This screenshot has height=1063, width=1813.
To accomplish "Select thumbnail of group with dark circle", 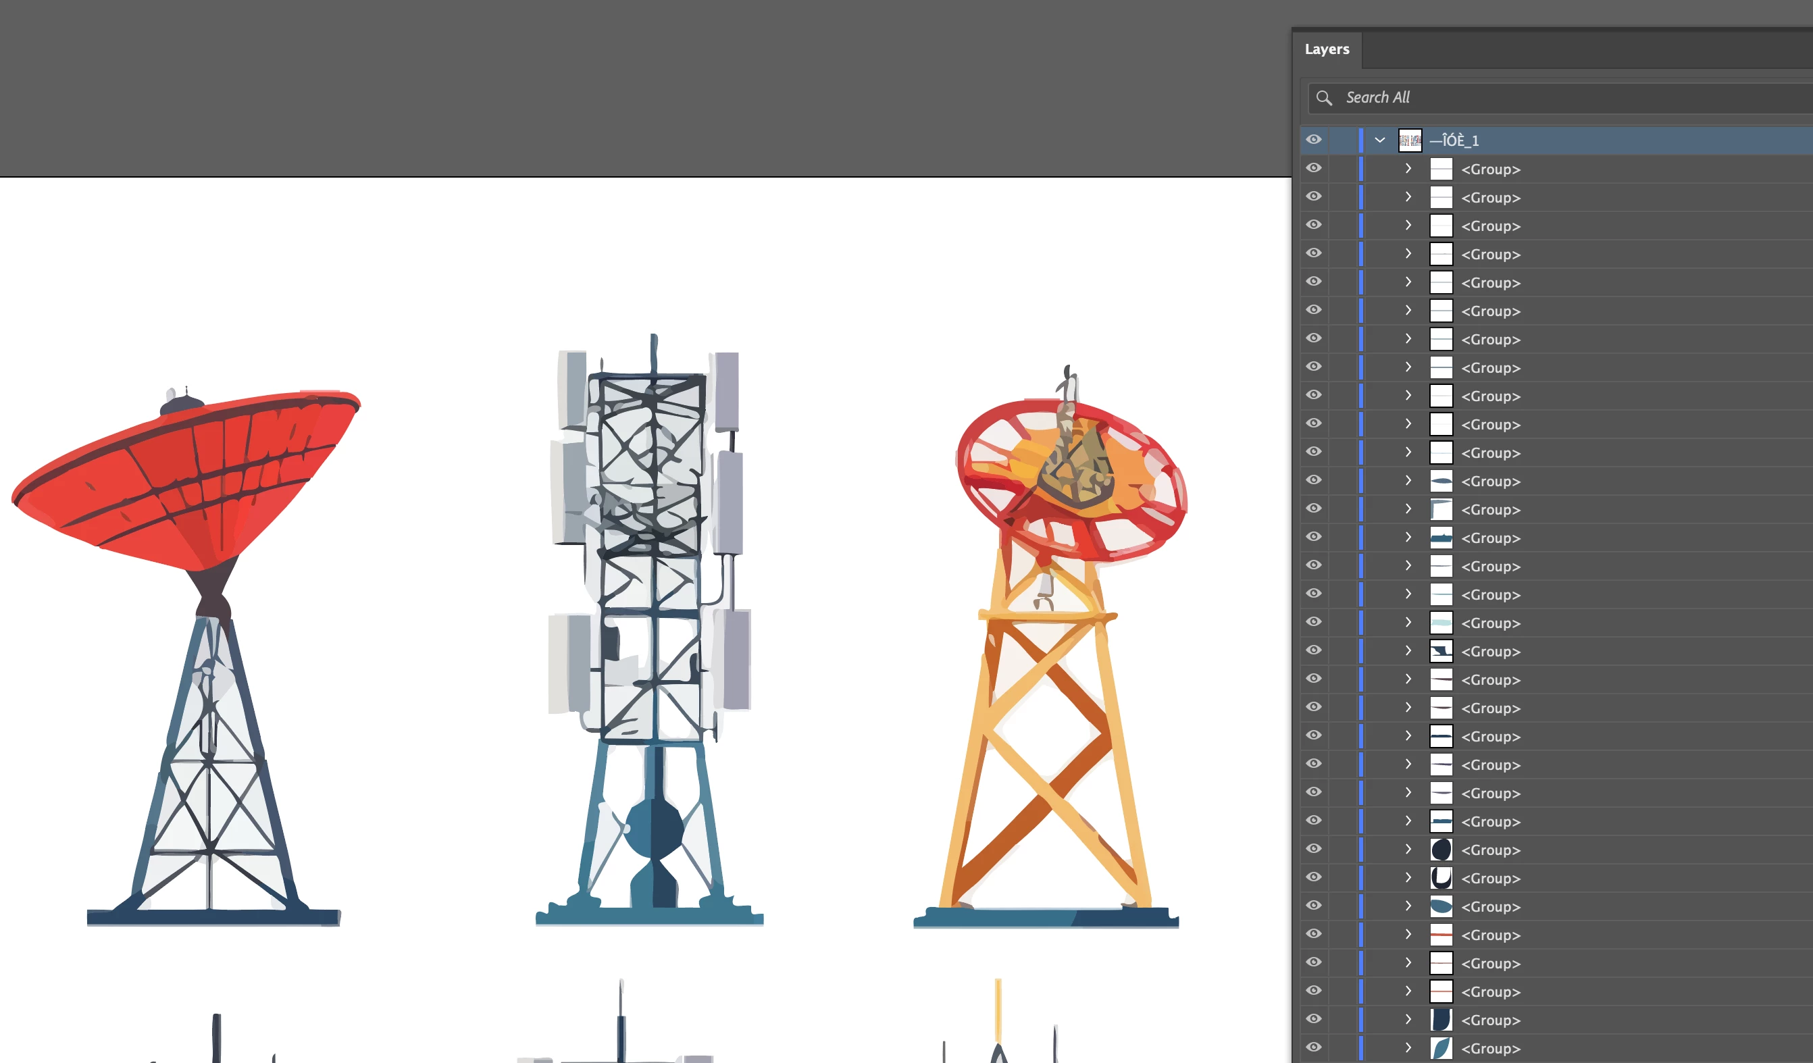I will (x=1441, y=850).
